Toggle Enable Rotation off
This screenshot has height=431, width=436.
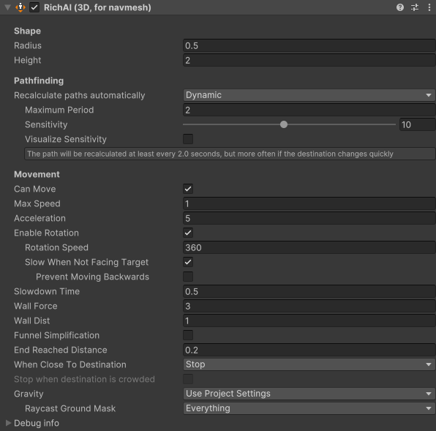[188, 233]
